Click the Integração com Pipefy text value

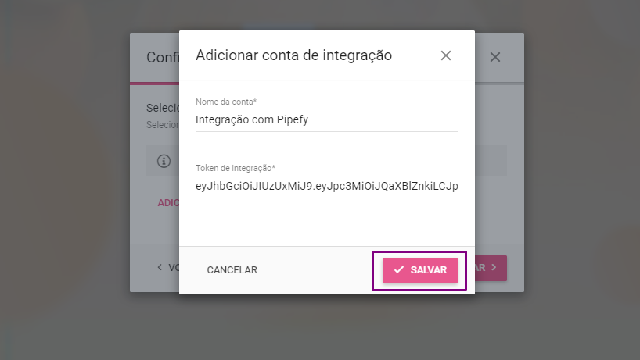tap(252, 119)
